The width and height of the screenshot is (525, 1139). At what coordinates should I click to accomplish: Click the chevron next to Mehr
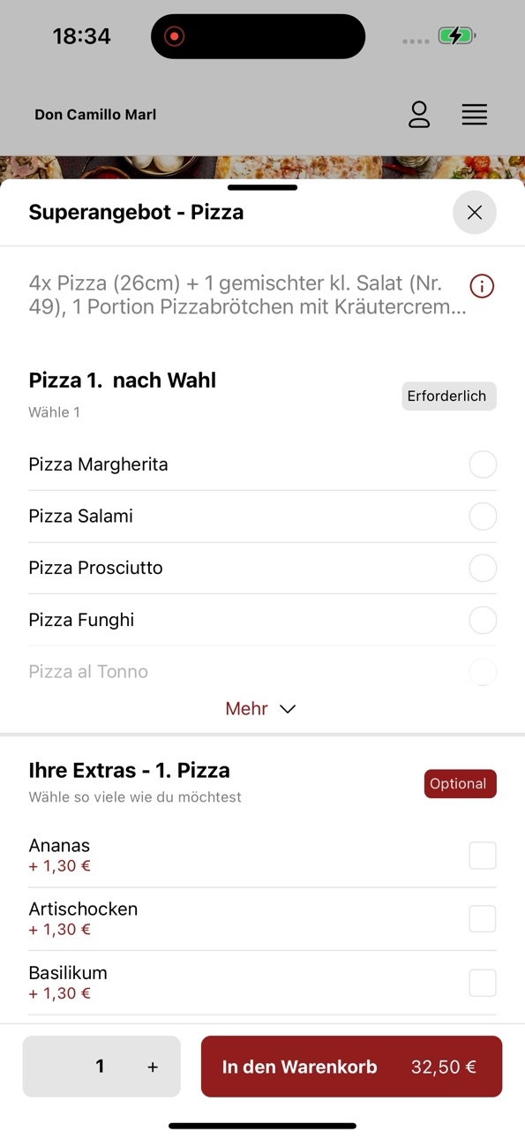click(x=288, y=709)
